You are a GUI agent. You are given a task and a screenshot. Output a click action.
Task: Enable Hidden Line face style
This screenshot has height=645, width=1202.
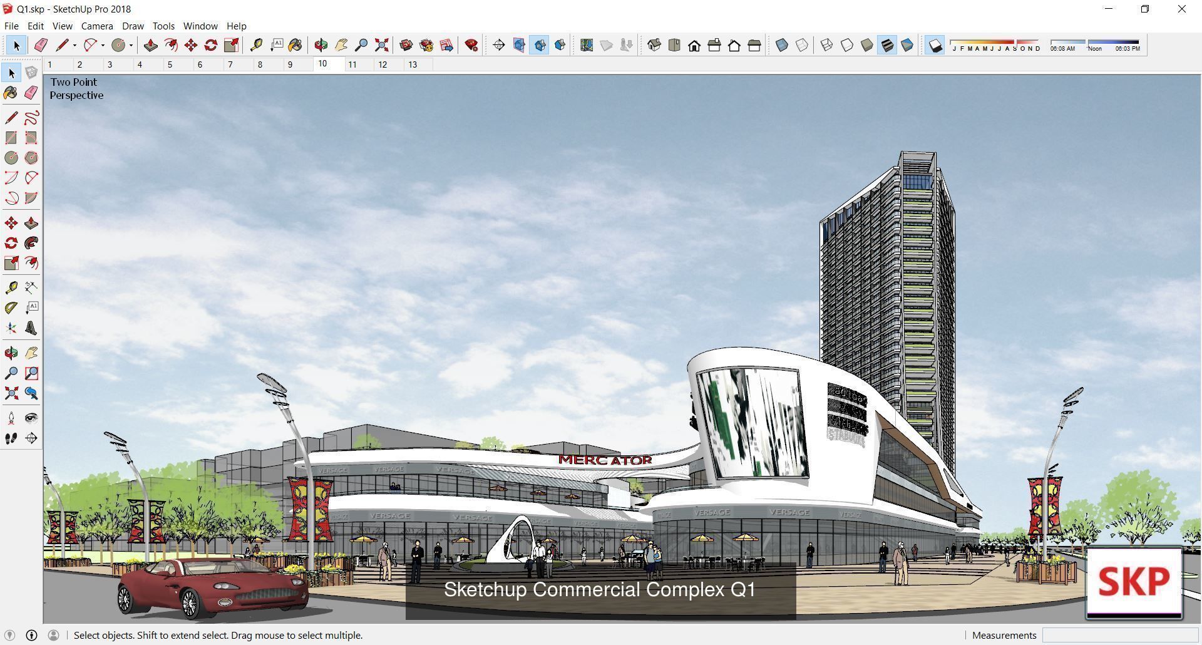[847, 45]
